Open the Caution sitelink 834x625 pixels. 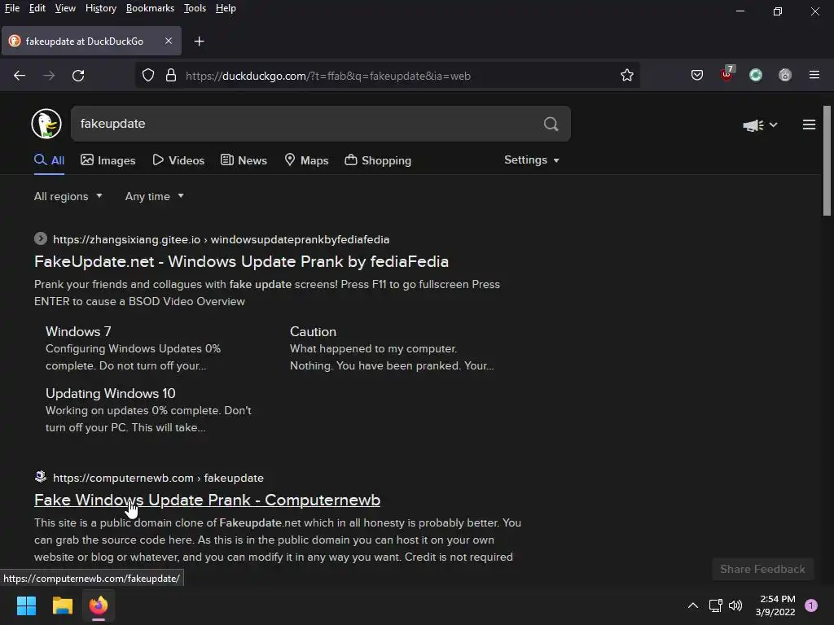tap(313, 332)
